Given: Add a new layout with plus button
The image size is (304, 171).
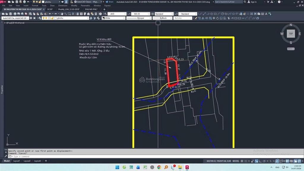Looking at the screenshot, I should (46, 161).
